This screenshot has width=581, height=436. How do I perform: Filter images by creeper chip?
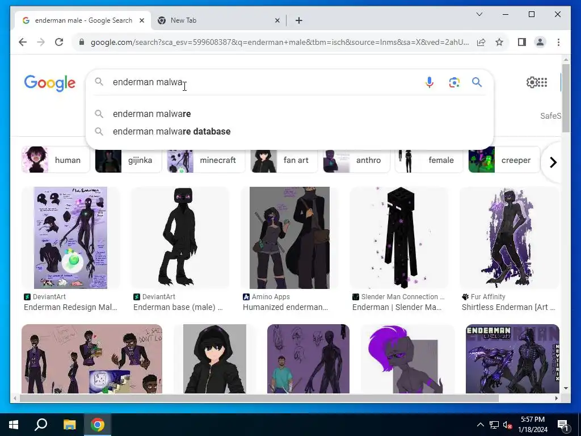click(504, 160)
